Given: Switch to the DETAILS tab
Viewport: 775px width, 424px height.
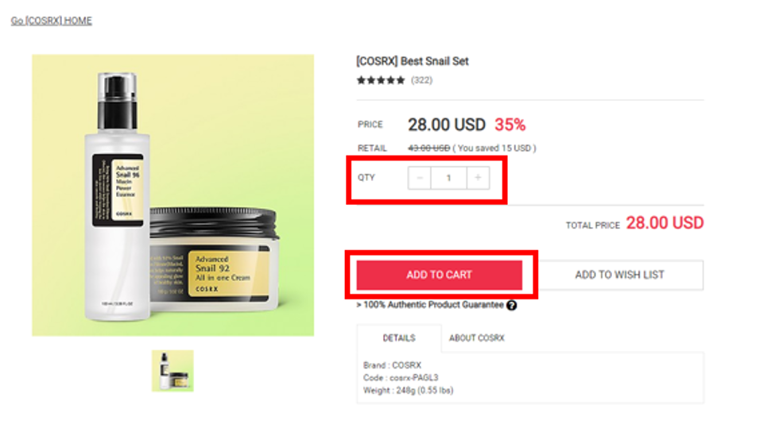Looking at the screenshot, I should (399, 338).
